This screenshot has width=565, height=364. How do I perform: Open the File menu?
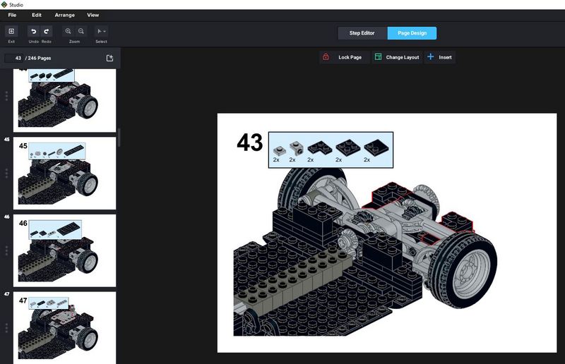pos(12,15)
